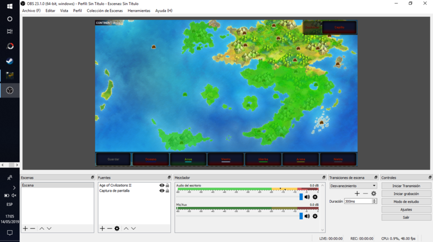Move source down in Fuentes panel

(x=133, y=229)
